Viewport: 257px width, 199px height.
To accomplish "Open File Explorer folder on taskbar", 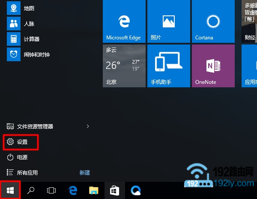I will click(x=93, y=190).
